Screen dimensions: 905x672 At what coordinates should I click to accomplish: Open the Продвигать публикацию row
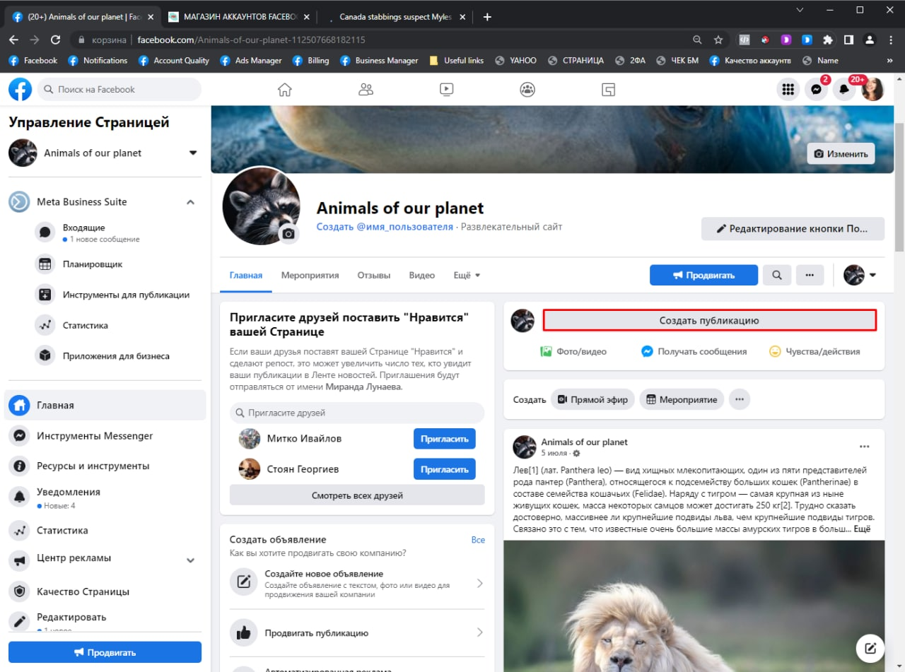[357, 633]
